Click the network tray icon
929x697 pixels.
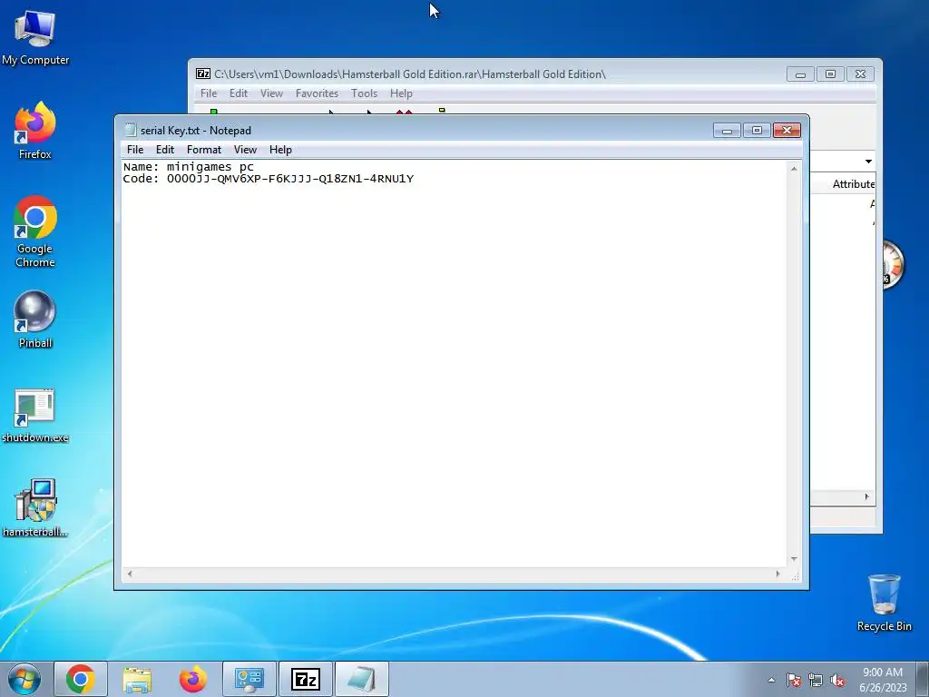tap(816, 680)
